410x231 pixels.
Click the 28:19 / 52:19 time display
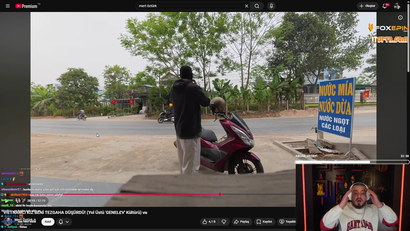tap(36, 201)
